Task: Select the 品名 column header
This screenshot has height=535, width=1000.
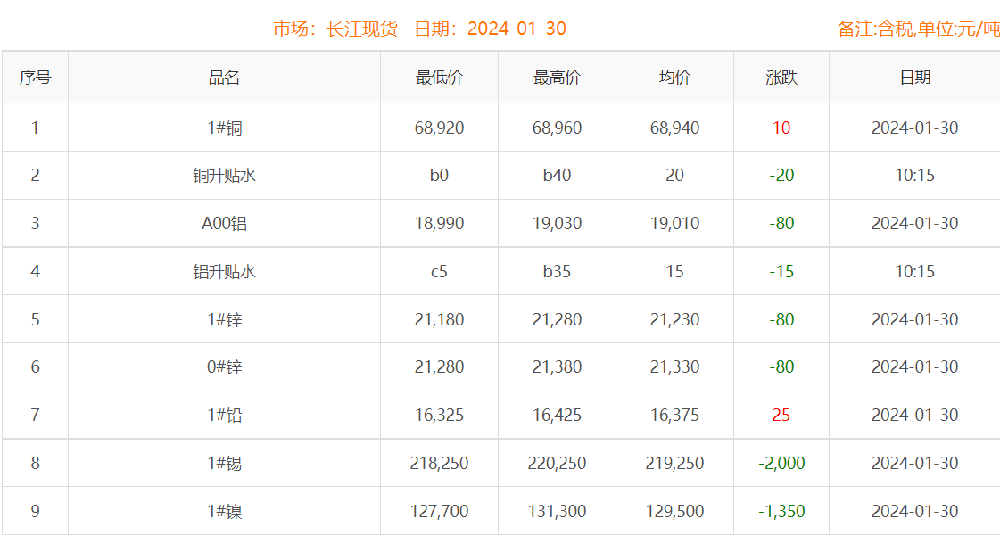Action: (x=223, y=78)
